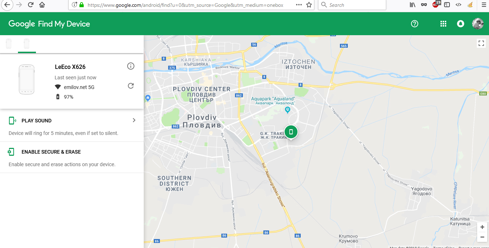Image resolution: width=489 pixels, height=248 pixels.
Task: Expand PLAY SOUND with its chevron
Action: pyautogui.click(x=134, y=120)
